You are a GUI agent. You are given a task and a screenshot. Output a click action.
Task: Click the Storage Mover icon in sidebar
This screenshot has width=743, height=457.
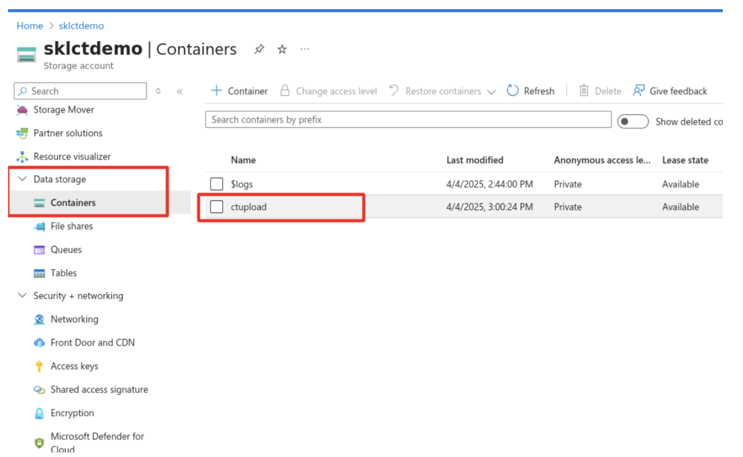(x=22, y=110)
